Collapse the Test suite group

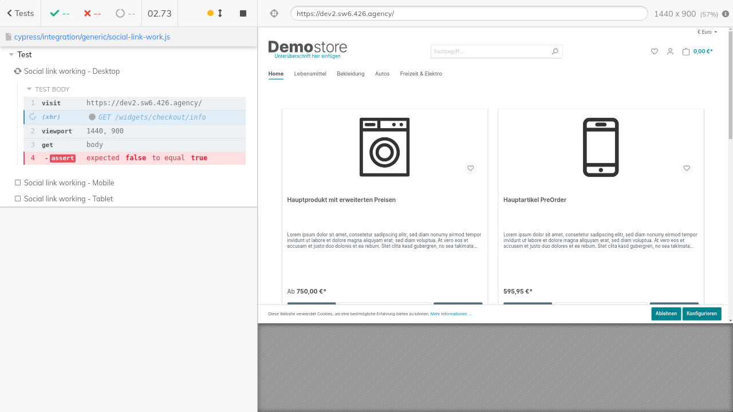click(11, 55)
